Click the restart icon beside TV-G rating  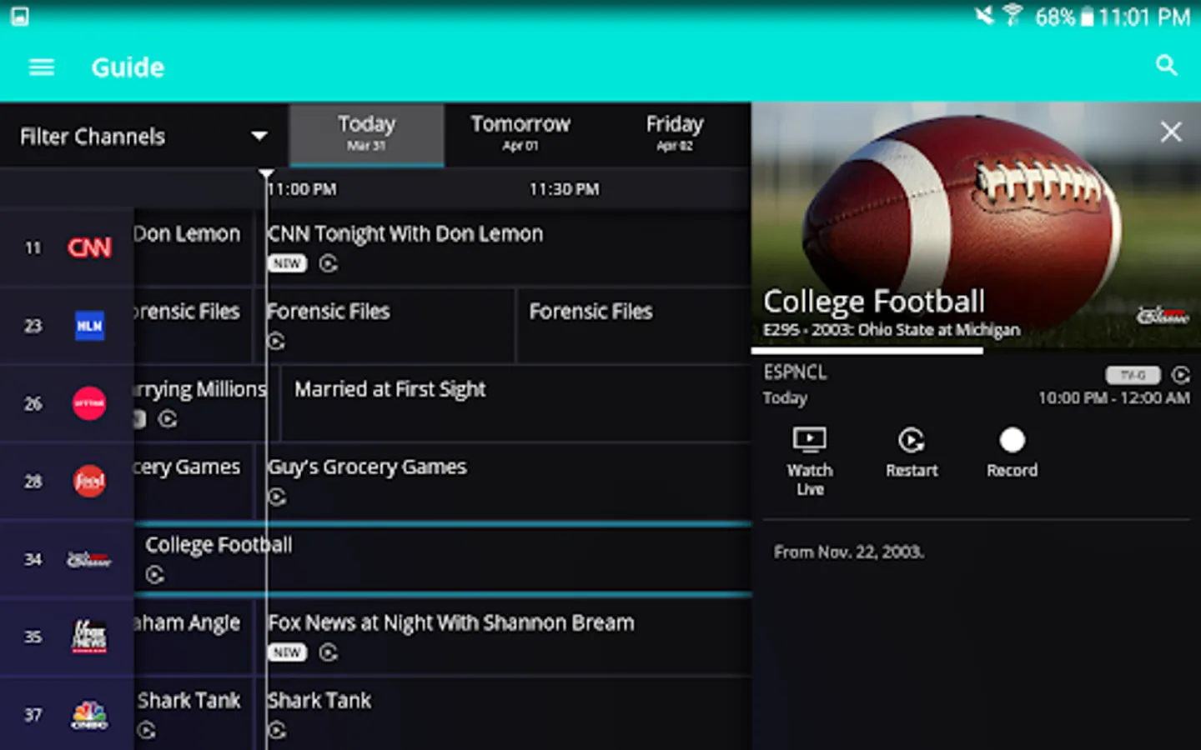(1180, 375)
